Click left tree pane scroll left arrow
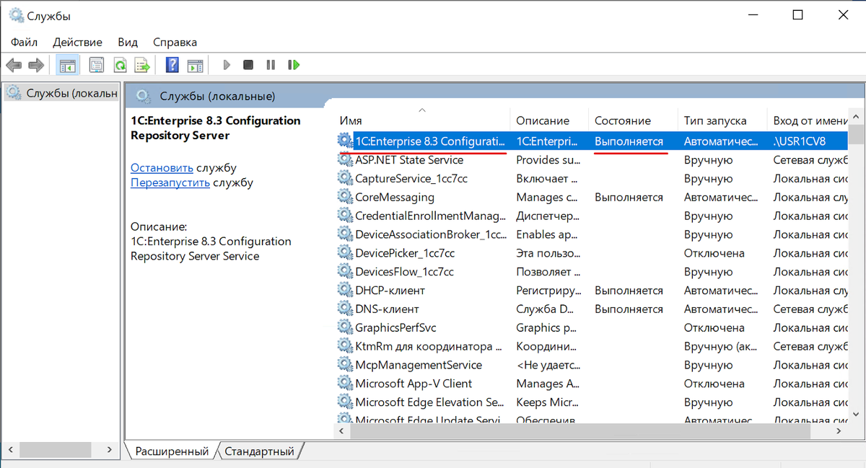This screenshot has height=468, width=866. coord(11,449)
